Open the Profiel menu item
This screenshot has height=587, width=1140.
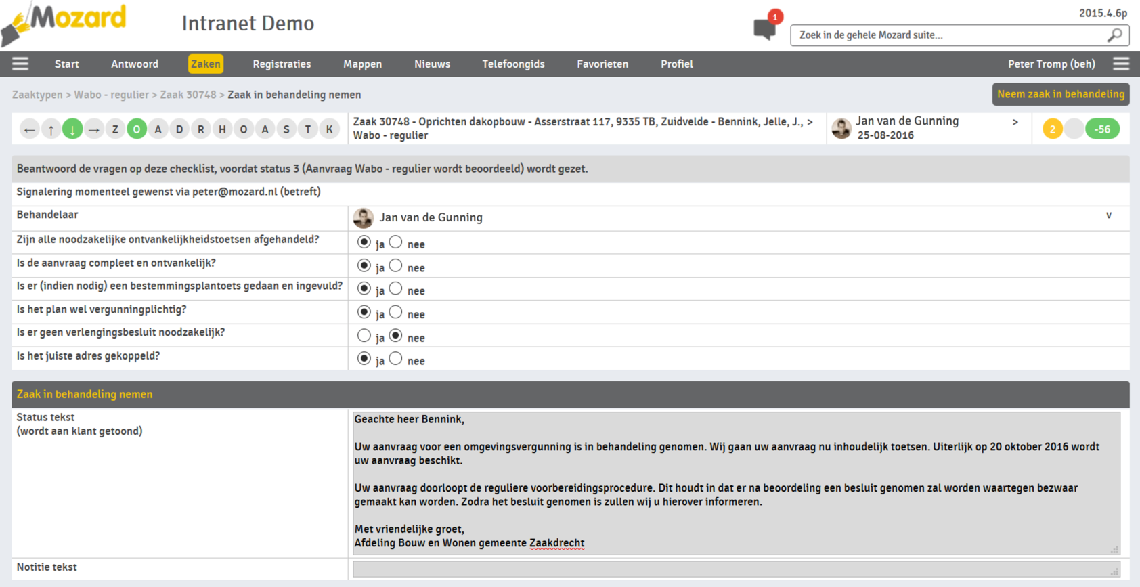[x=677, y=64]
